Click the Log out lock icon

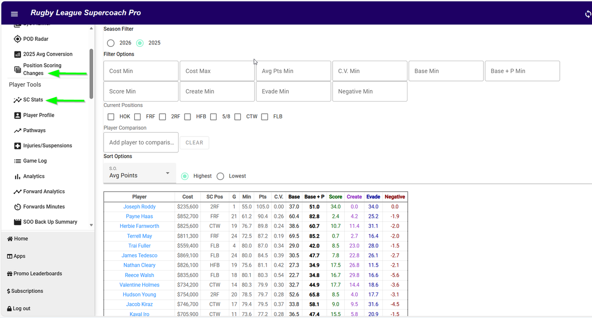point(9,309)
